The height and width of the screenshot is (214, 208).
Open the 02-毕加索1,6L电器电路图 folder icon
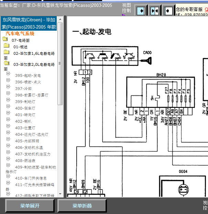coord(7,52)
